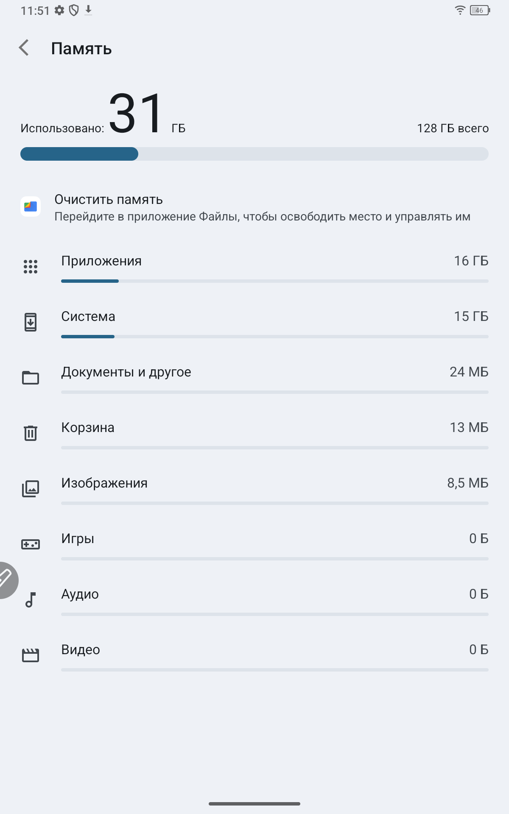The height and width of the screenshot is (814, 509).
Task: Tap the Система device icon
Action: pos(31,322)
